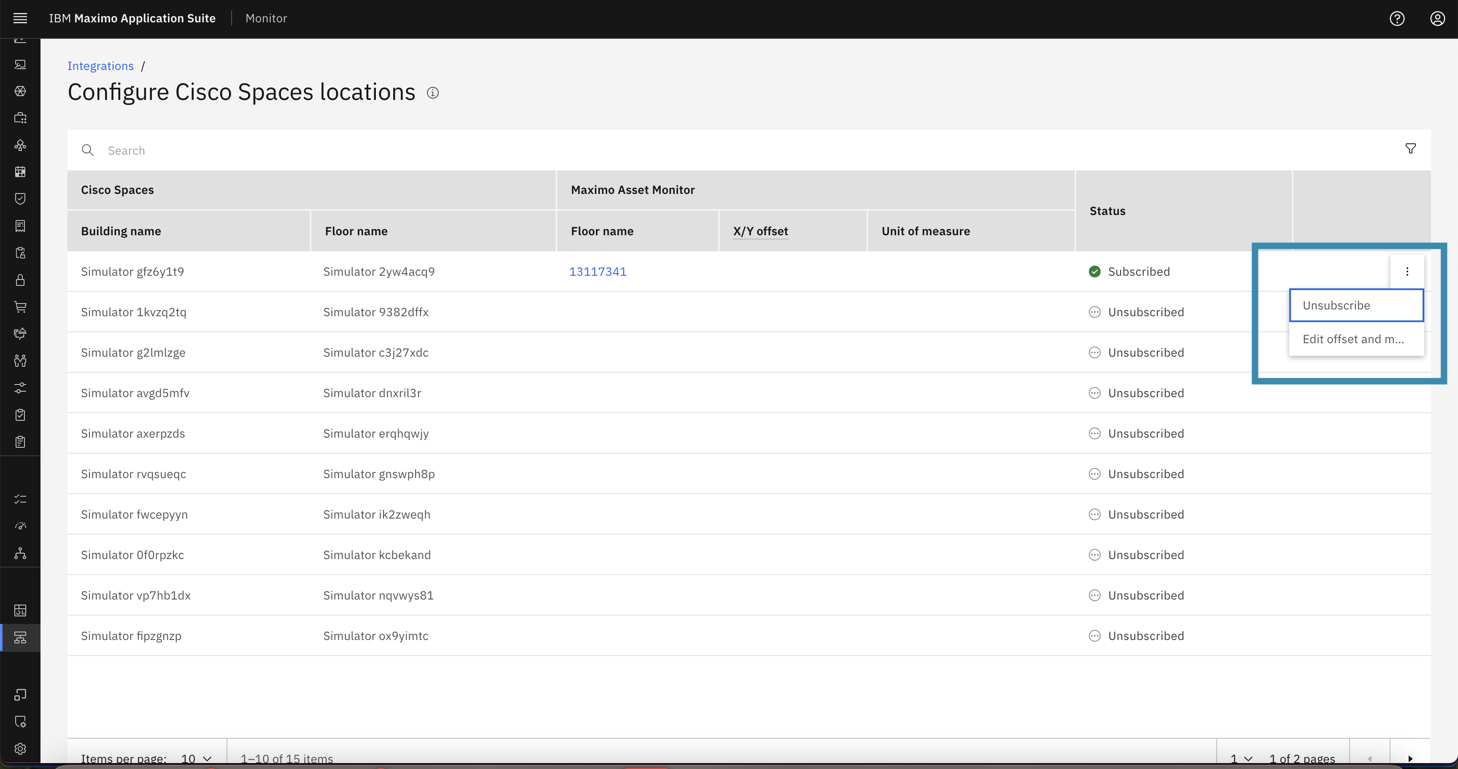Click the search magnifier icon
The height and width of the screenshot is (769, 1458).
[88, 151]
